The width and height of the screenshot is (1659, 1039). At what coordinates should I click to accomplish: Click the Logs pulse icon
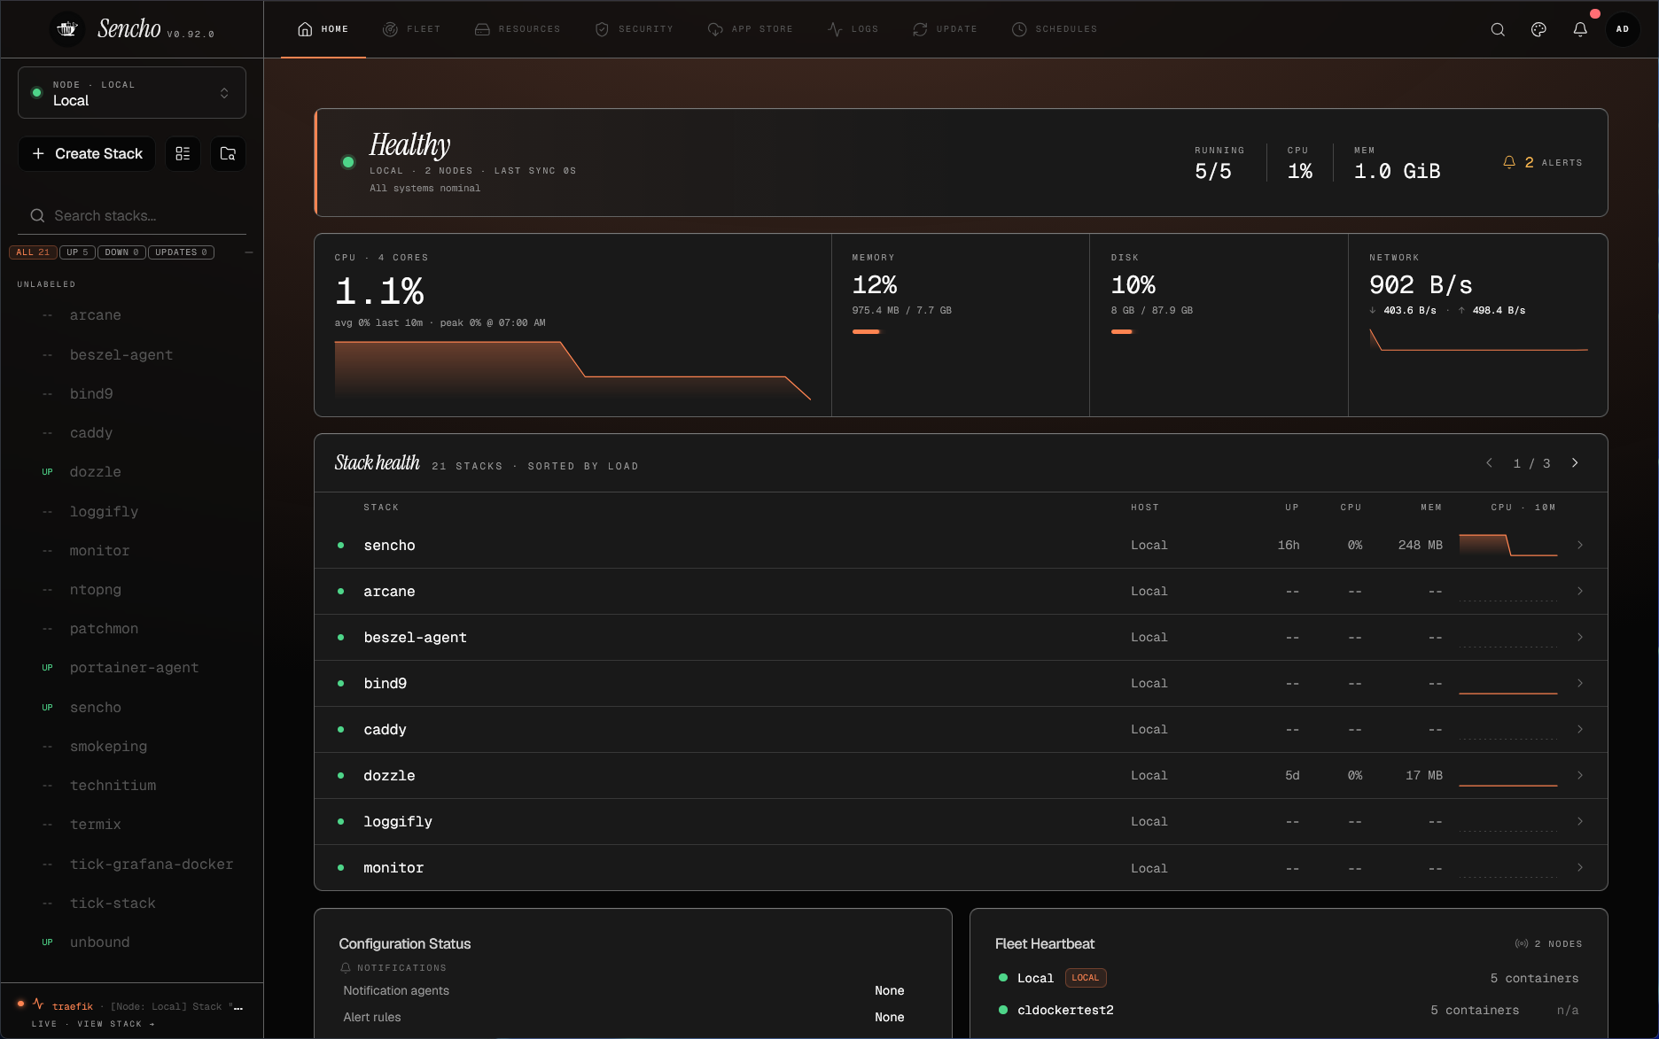(x=835, y=29)
